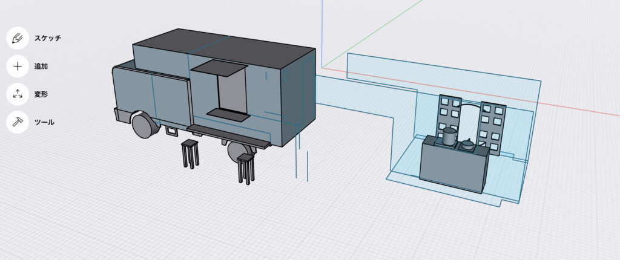Screen dimensions: 620x260
Task: Click the truck's front wheel
Action: pyautogui.click(x=143, y=125)
